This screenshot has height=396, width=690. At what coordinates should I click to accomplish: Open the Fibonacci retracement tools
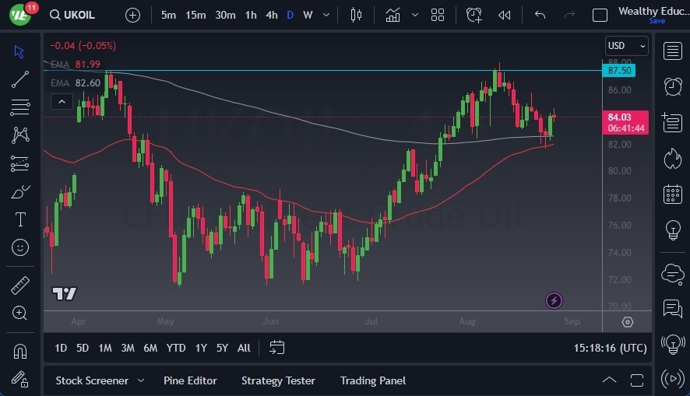tap(19, 107)
